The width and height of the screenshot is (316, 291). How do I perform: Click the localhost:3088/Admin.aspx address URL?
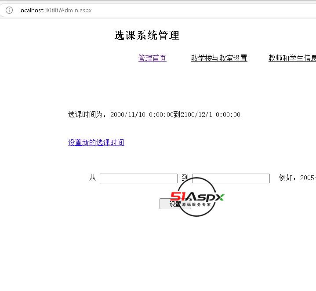tap(55, 10)
